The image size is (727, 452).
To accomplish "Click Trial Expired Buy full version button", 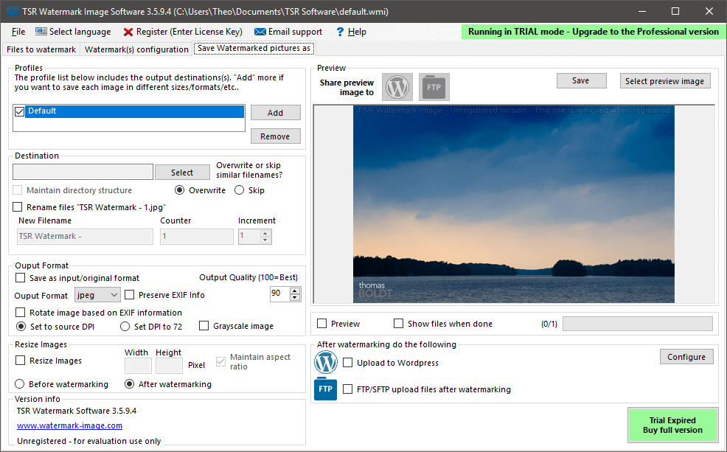I will (x=672, y=425).
